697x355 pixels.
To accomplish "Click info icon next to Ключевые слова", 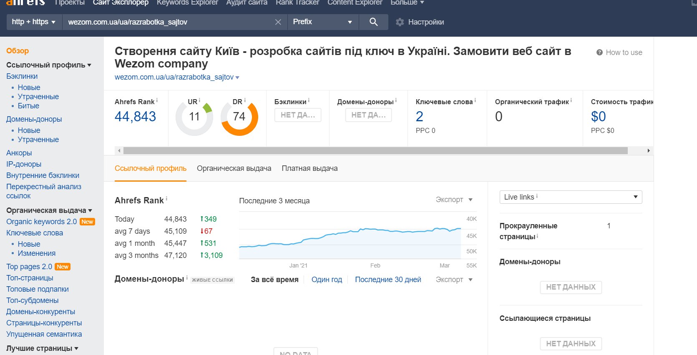I will point(475,100).
